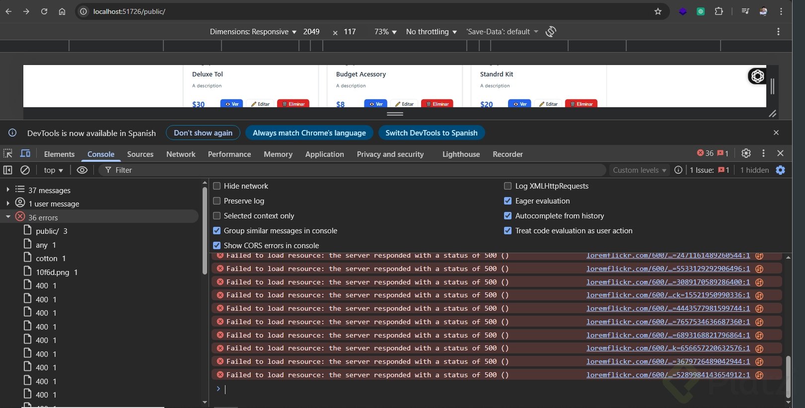Image resolution: width=805 pixels, height=408 pixels.
Task: Open DevTools settings gear icon
Action: point(746,153)
